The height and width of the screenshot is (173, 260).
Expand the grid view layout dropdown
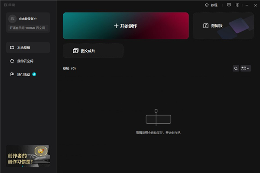(246, 68)
